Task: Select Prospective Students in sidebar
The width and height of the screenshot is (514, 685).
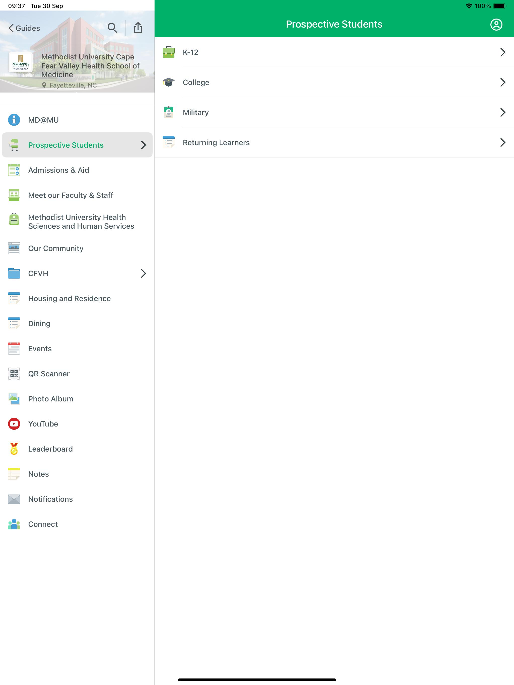Action: click(77, 145)
